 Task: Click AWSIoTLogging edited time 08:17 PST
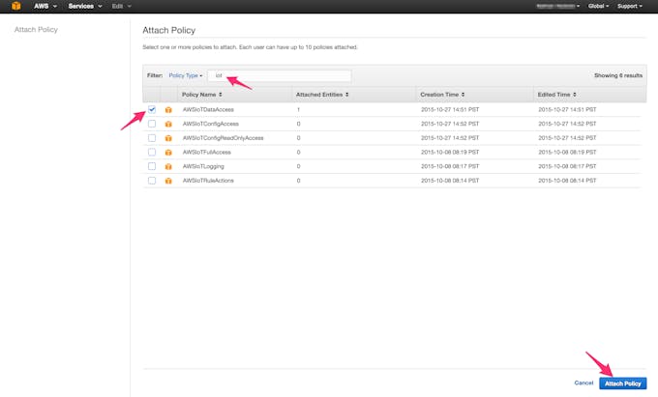(567, 167)
